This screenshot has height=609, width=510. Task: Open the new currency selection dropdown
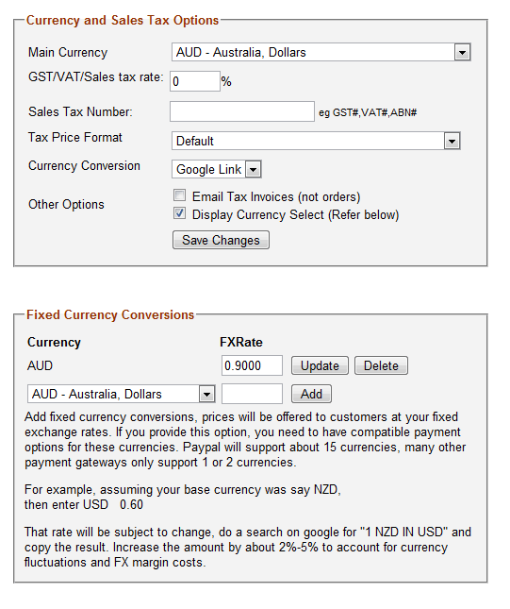pyautogui.click(x=122, y=395)
